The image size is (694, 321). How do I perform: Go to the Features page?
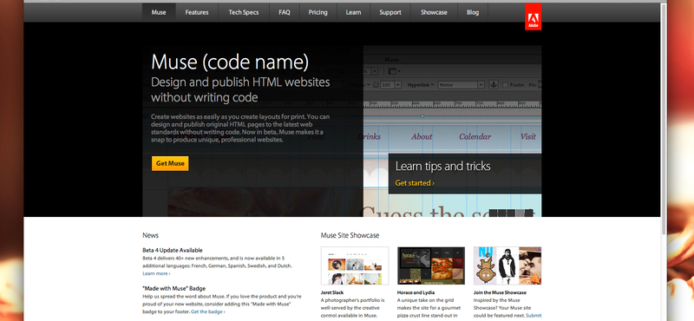pos(197,12)
